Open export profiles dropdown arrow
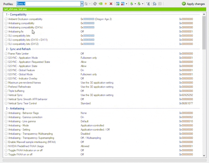Screen dimensions: 209x163 pos(135,4)
